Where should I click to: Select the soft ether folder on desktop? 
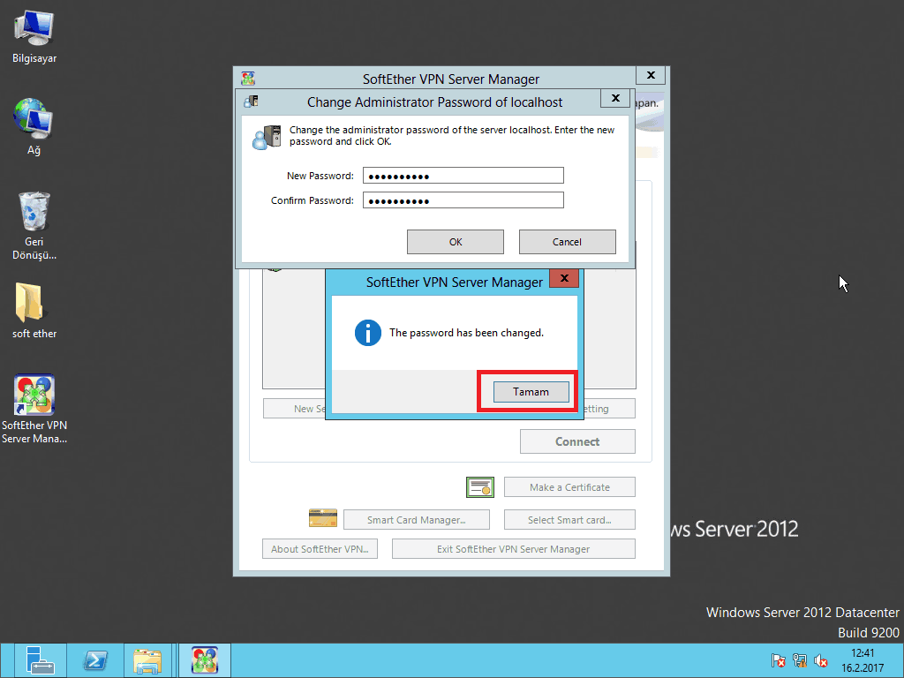click(x=34, y=304)
